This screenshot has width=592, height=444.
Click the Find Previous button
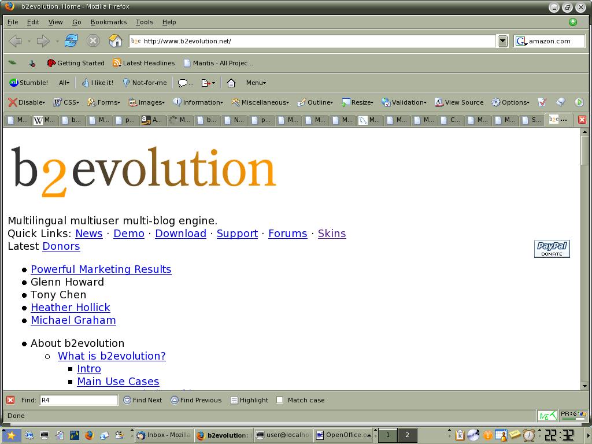pyautogui.click(x=196, y=400)
